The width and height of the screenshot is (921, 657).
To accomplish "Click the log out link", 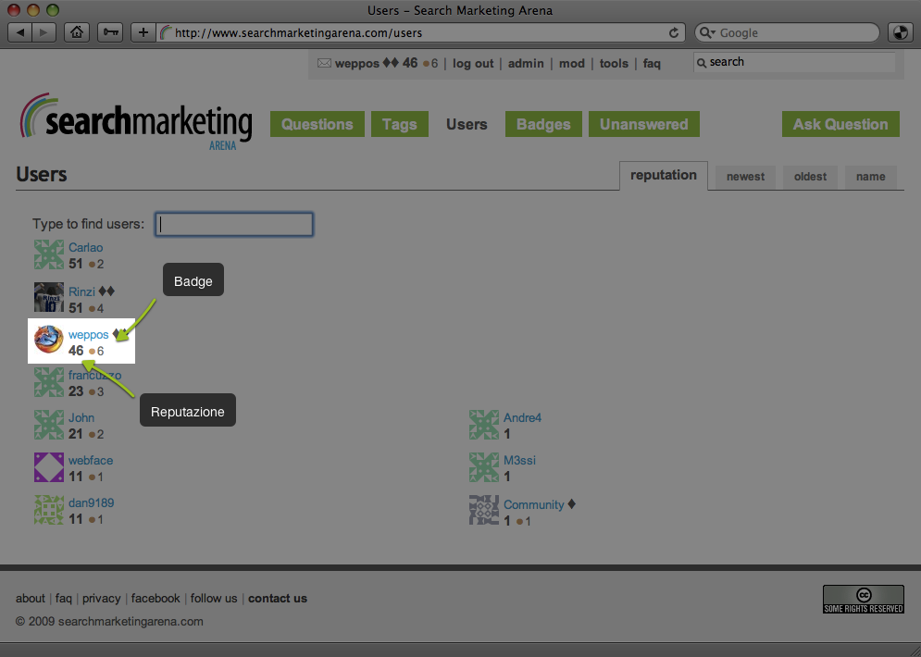I will click(x=473, y=64).
